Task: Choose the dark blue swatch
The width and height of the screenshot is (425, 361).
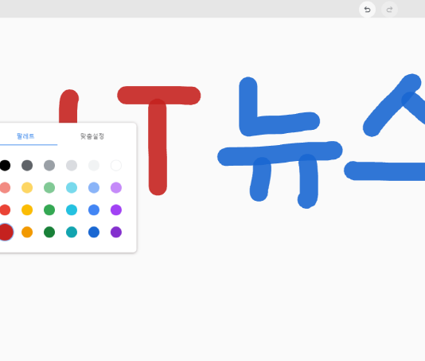Action: [94, 232]
